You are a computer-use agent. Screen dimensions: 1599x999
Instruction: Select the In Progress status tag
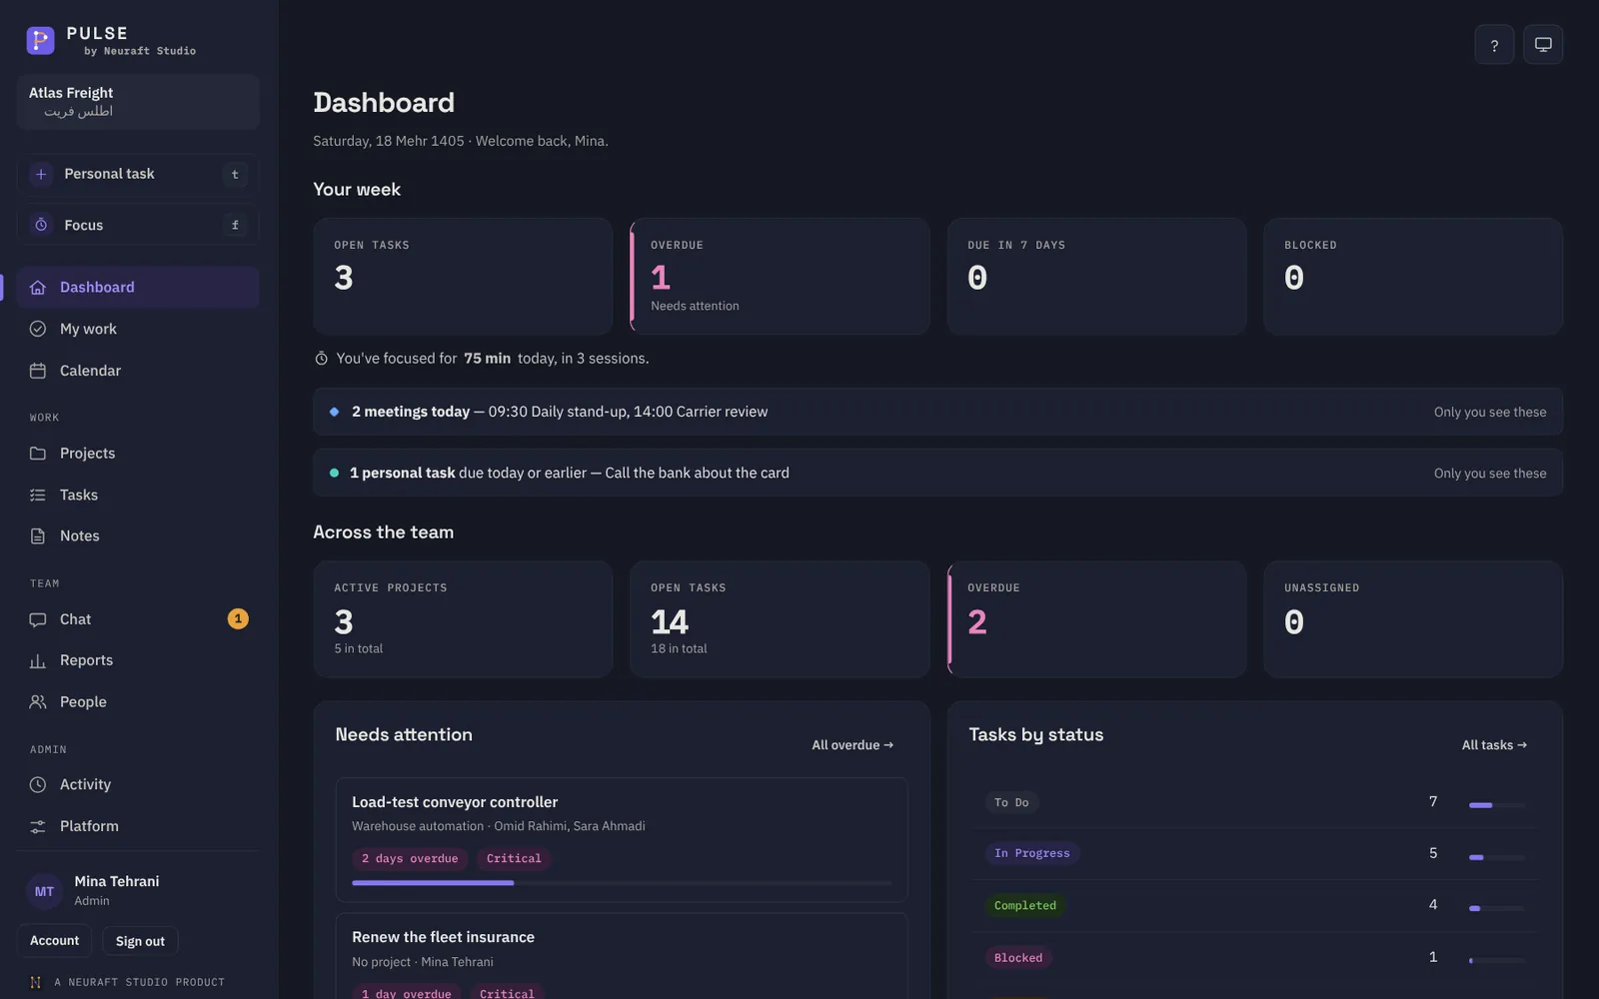1032,853
